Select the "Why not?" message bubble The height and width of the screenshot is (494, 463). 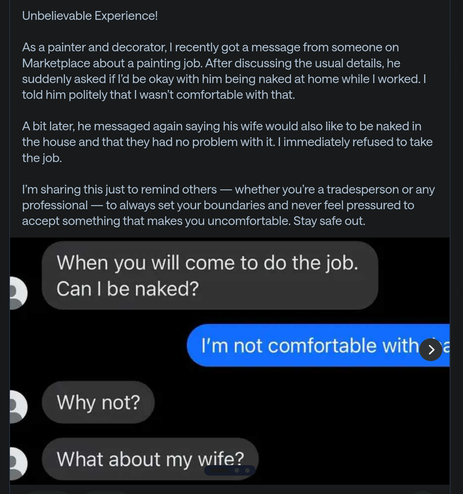click(98, 402)
